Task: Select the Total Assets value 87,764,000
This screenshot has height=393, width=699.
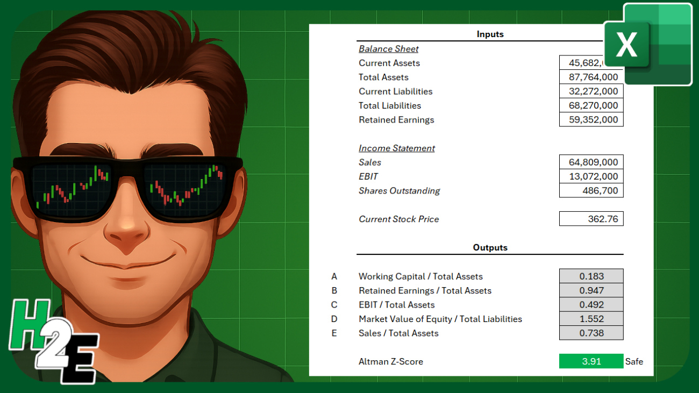Action: point(591,77)
